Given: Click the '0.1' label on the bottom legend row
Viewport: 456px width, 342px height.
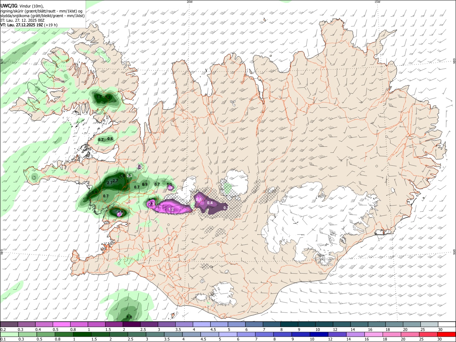Looking at the screenshot, I should tap(3, 339).
